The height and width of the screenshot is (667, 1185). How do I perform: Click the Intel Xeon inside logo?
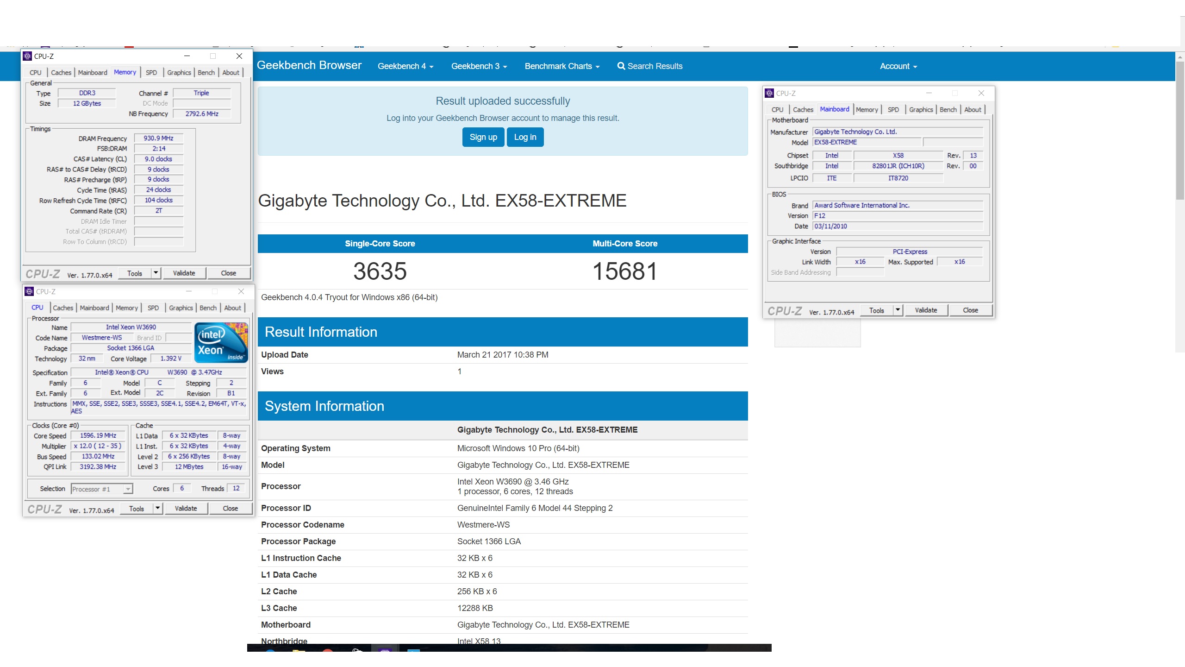coord(221,342)
